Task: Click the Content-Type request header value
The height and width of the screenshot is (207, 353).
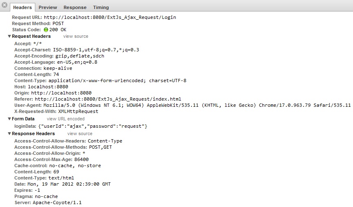Action: pos(117,80)
